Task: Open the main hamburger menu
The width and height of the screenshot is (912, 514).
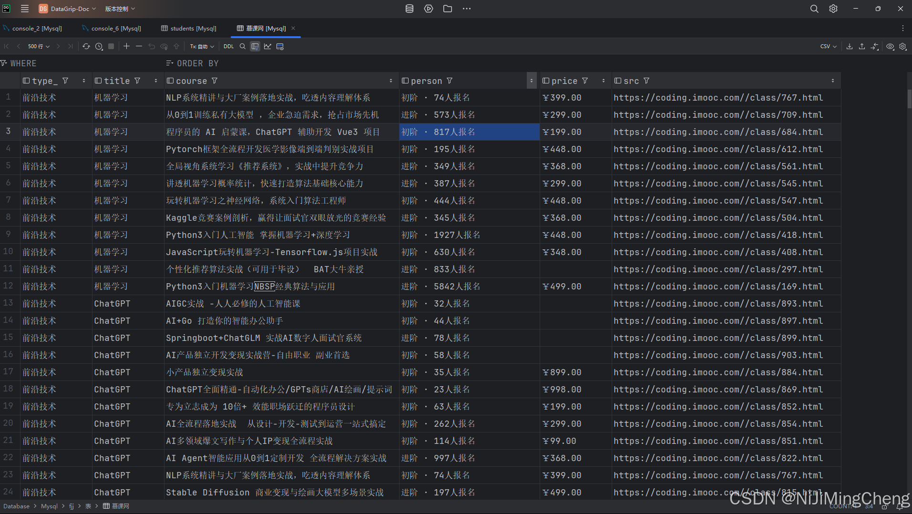Action: (x=25, y=9)
